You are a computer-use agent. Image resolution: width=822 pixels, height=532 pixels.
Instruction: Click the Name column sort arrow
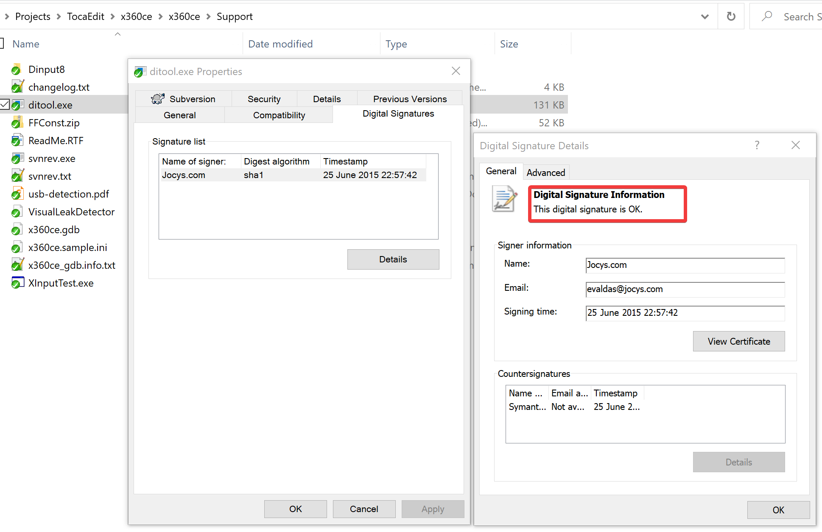[117, 34]
